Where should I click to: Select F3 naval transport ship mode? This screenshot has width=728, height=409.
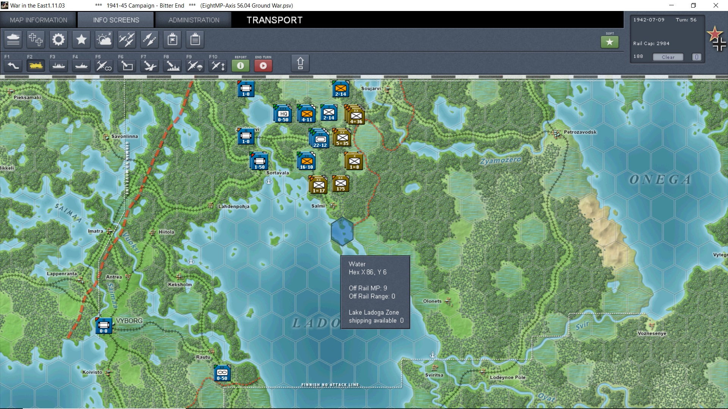coord(58,66)
